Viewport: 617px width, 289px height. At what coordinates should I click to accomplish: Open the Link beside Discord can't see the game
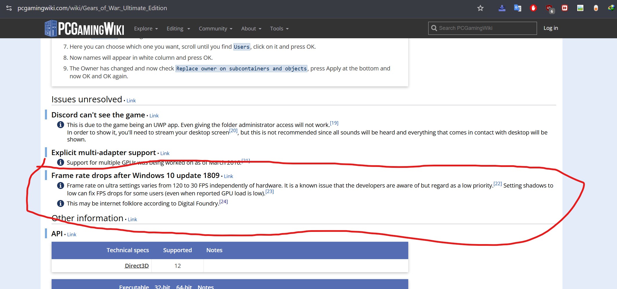(x=154, y=116)
